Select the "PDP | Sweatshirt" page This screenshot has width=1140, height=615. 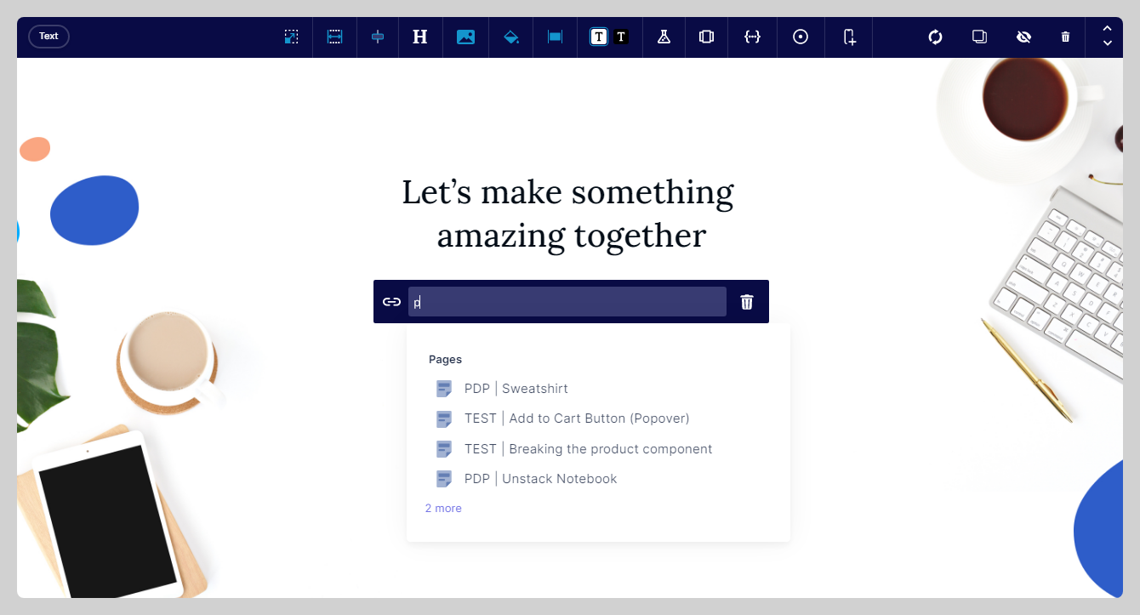[x=516, y=389]
